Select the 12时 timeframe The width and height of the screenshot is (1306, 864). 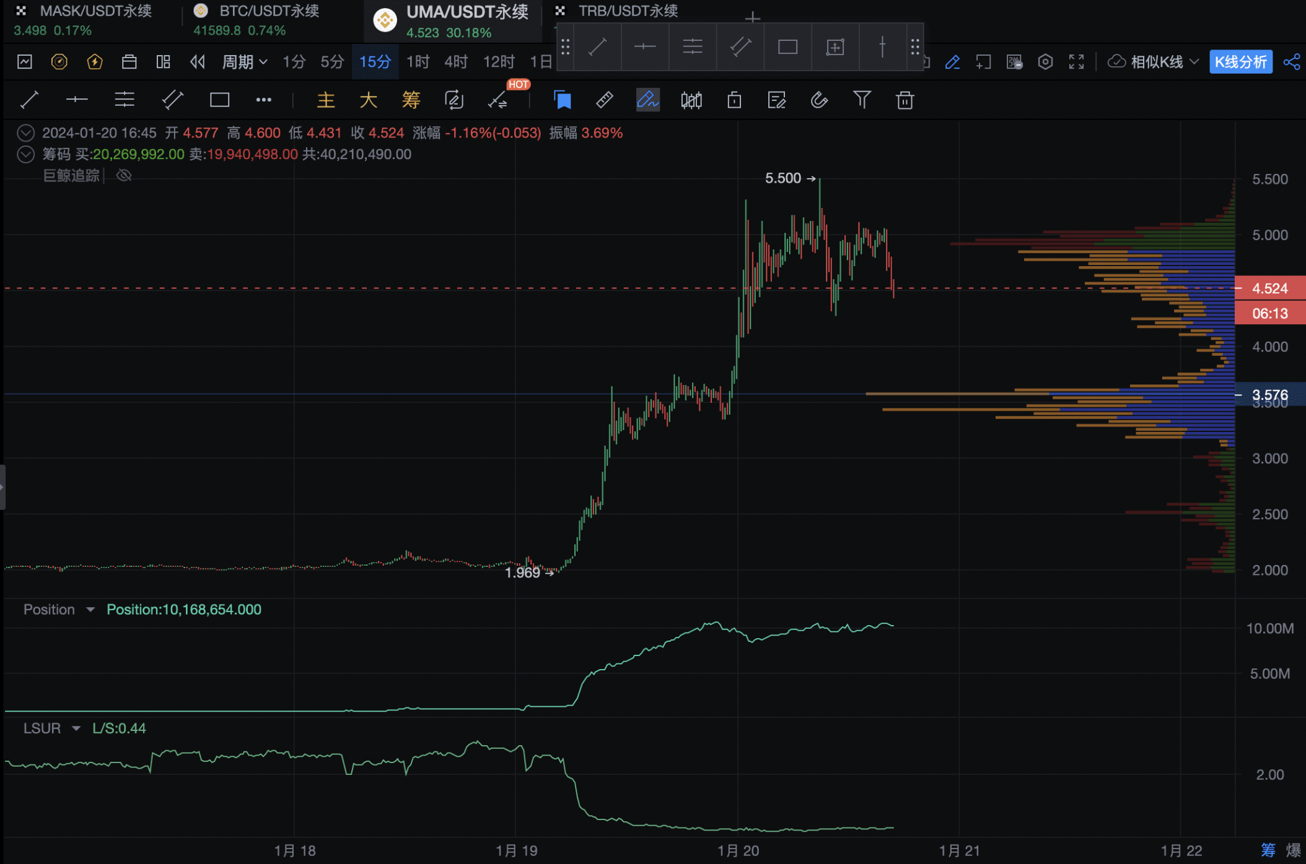point(499,62)
